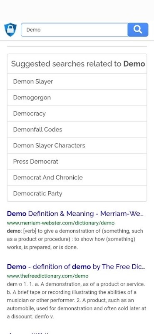
Task: Click the magnifying glass search button
Action: pos(138,30)
